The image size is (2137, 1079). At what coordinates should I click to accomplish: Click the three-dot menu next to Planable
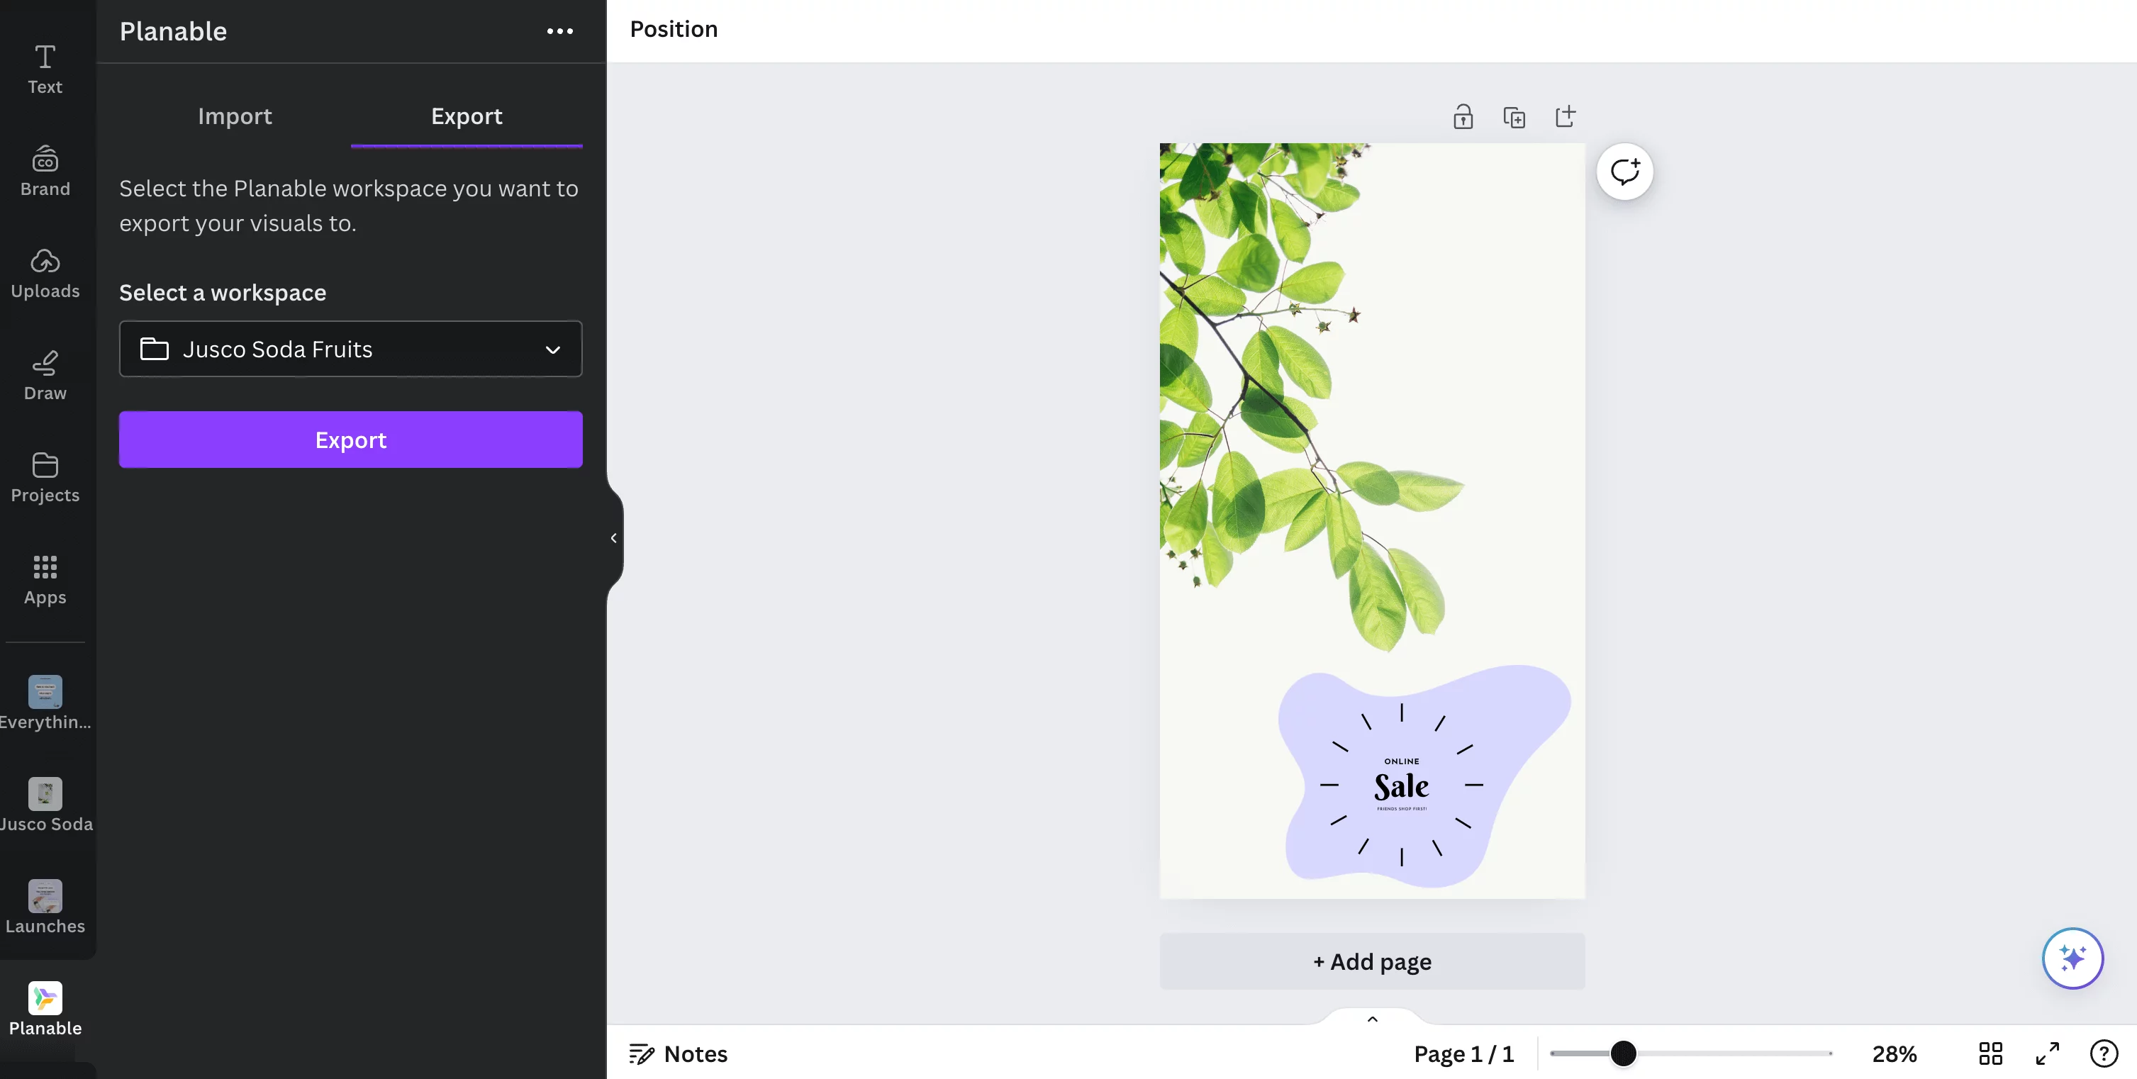[560, 30]
